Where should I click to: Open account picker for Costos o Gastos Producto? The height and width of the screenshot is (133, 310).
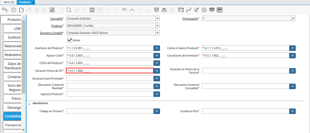[x=292, y=48]
